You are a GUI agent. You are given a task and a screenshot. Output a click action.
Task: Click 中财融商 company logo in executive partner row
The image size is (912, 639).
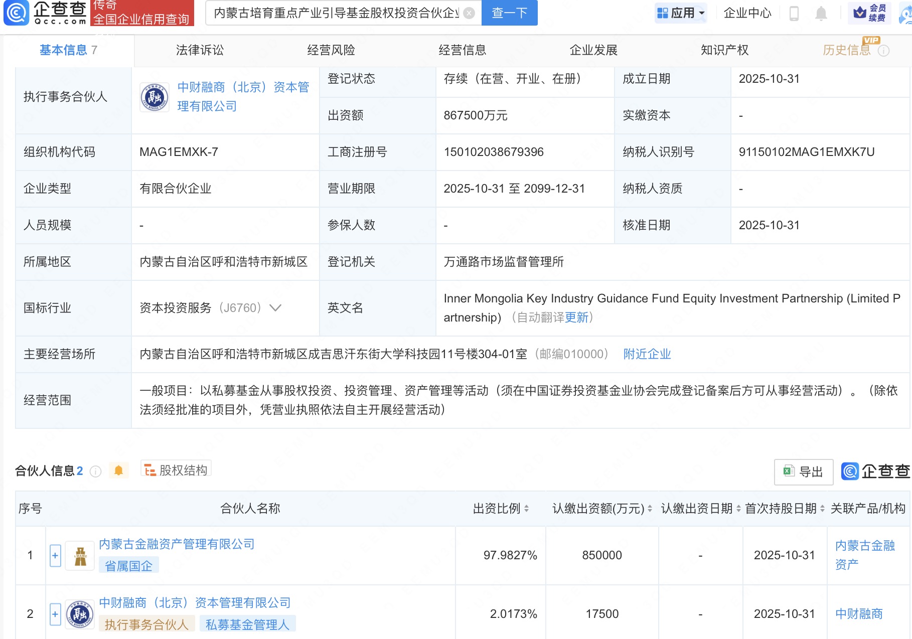155,97
